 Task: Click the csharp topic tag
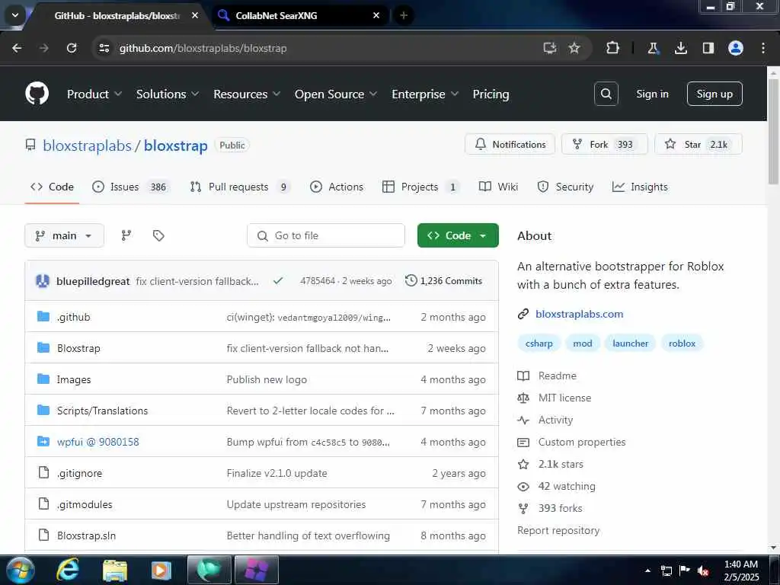[539, 344]
